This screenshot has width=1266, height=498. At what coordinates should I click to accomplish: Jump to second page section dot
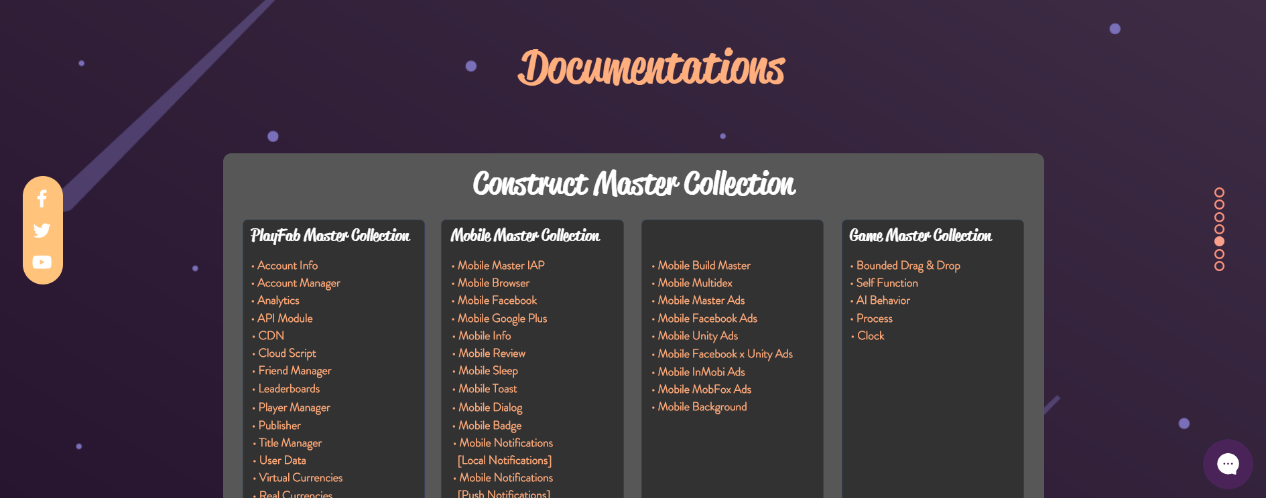pos(1219,205)
